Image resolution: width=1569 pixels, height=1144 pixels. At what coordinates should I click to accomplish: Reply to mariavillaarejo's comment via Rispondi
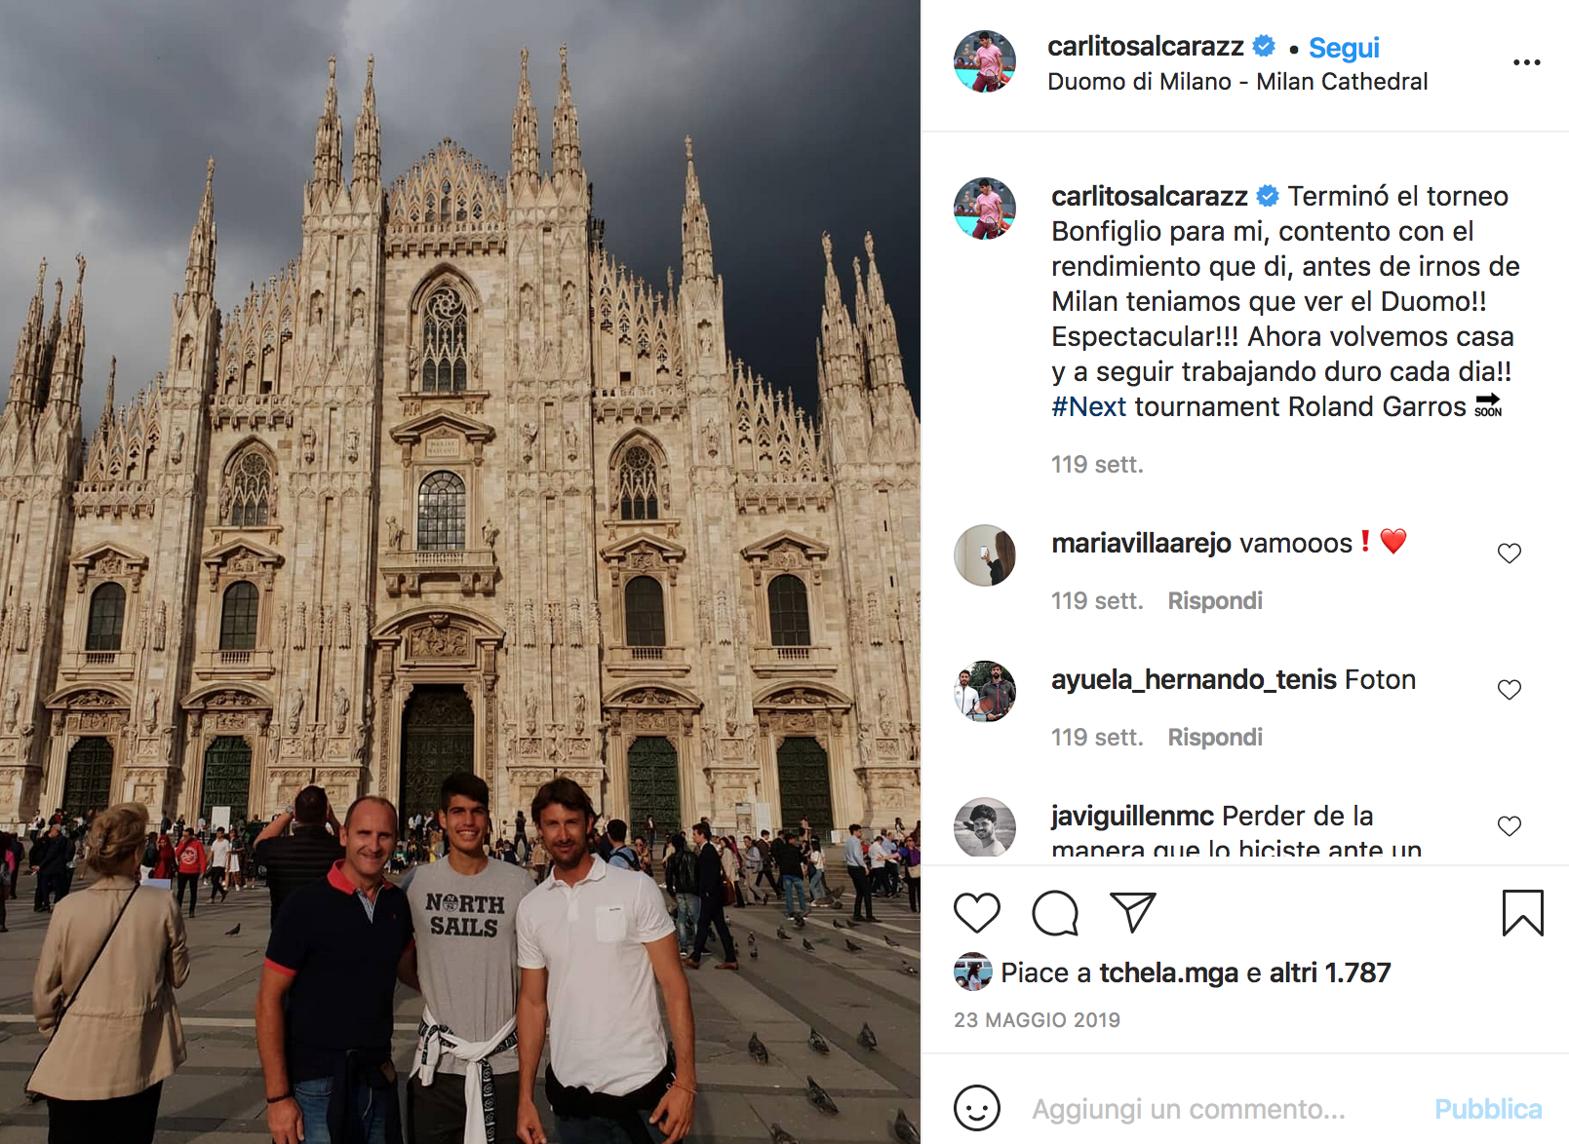pos(1215,600)
